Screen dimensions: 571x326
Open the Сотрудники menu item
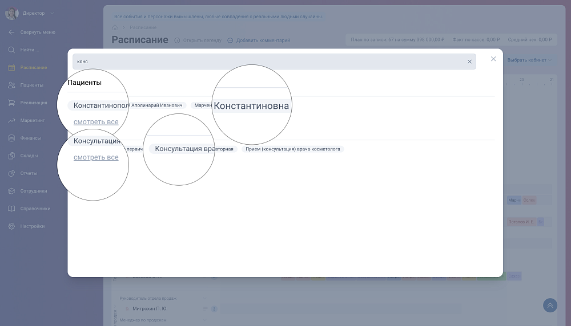pyautogui.click(x=33, y=191)
